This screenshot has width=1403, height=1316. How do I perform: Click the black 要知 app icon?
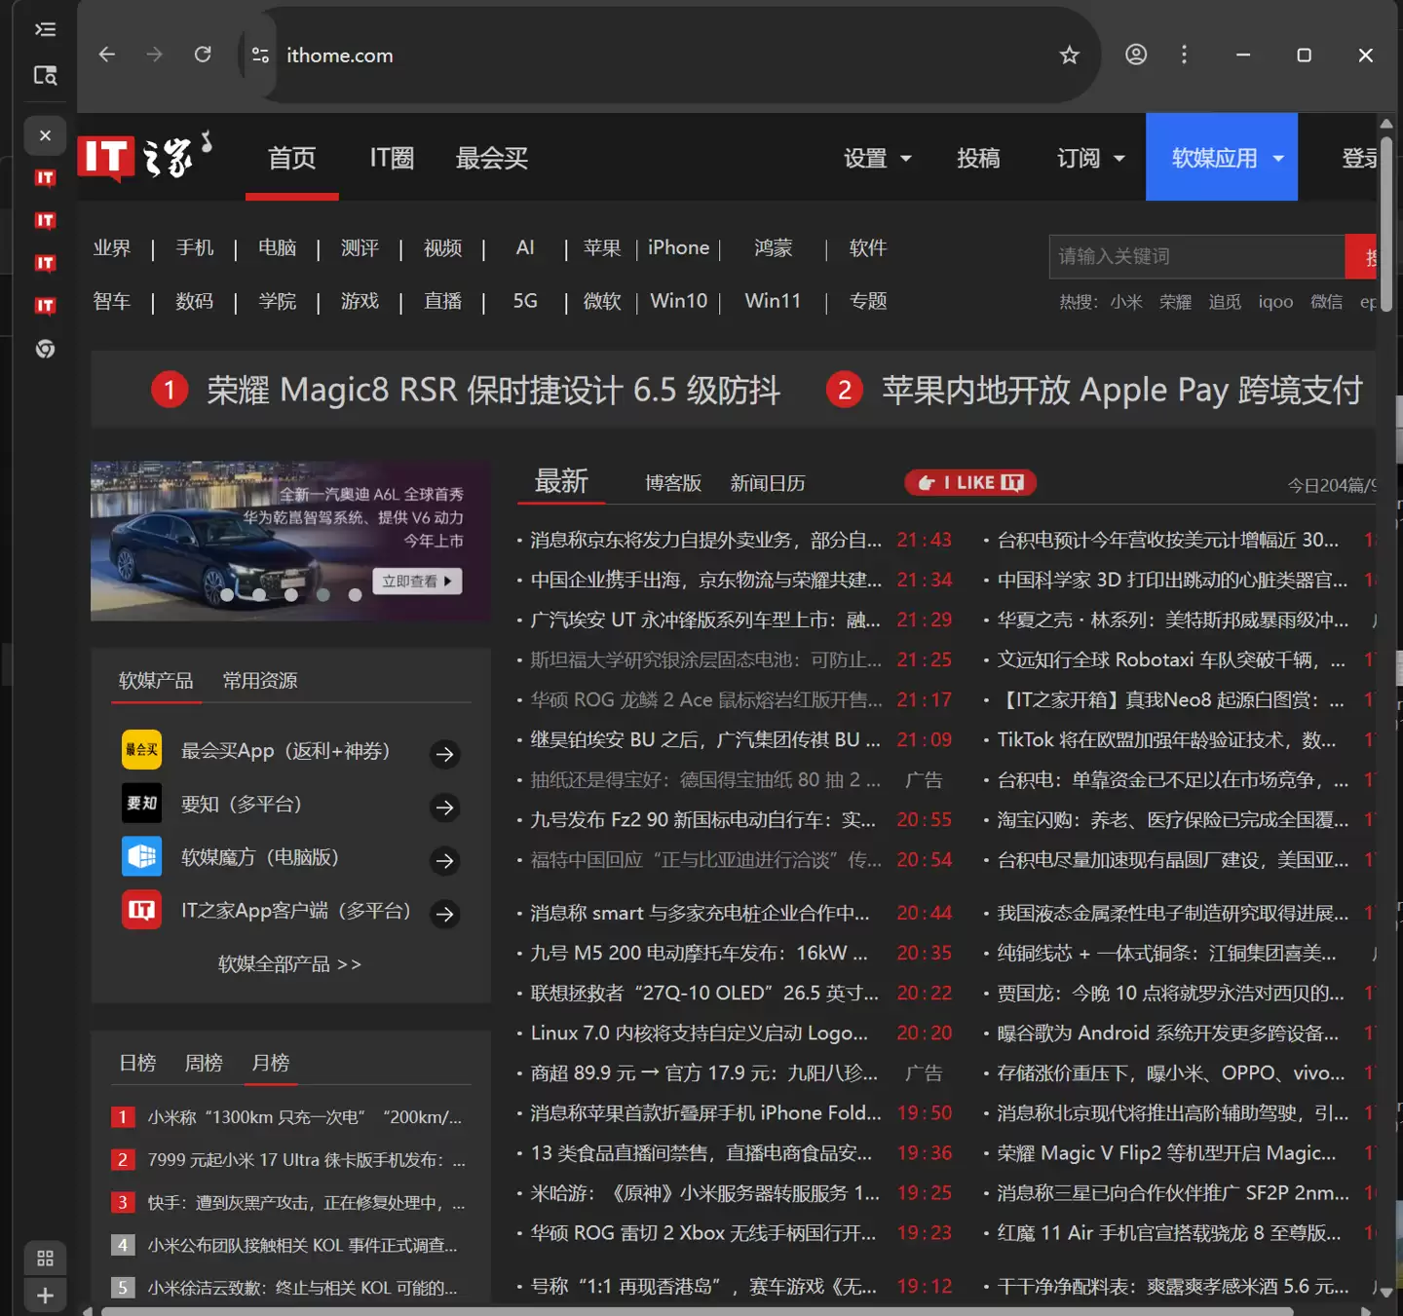click(x=141, y=804)
